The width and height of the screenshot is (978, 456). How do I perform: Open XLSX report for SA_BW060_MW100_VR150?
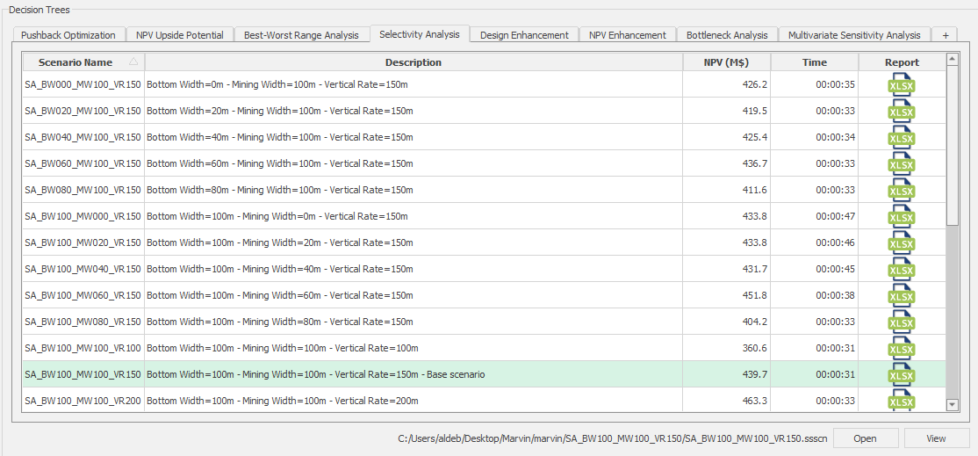902,163
